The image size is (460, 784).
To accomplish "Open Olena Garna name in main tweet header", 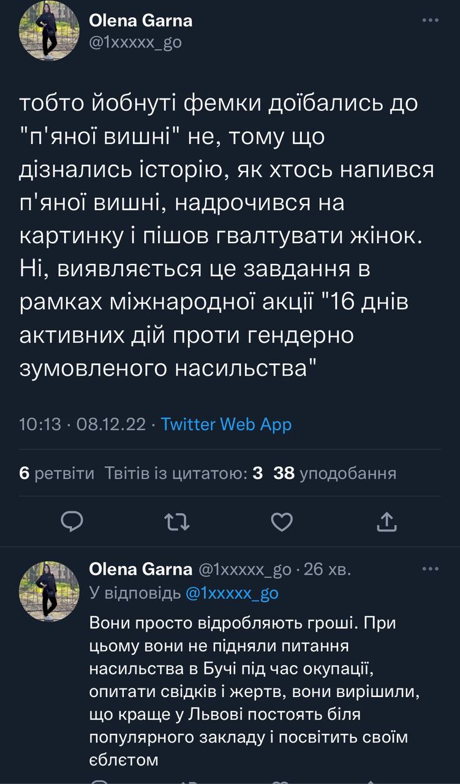I will pyautogui.click(x=141, y=21).
